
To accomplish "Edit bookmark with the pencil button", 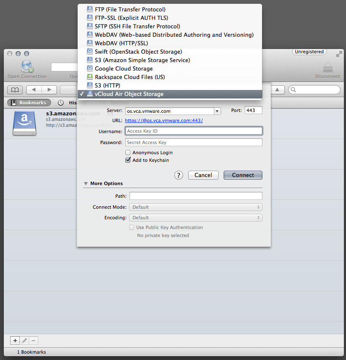I will click(x=24, y=341).
